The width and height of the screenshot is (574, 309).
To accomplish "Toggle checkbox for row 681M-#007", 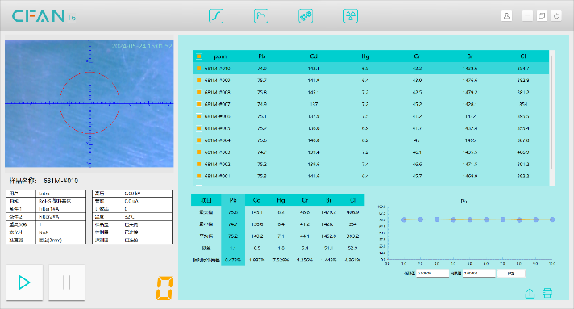I will (199, 104).
